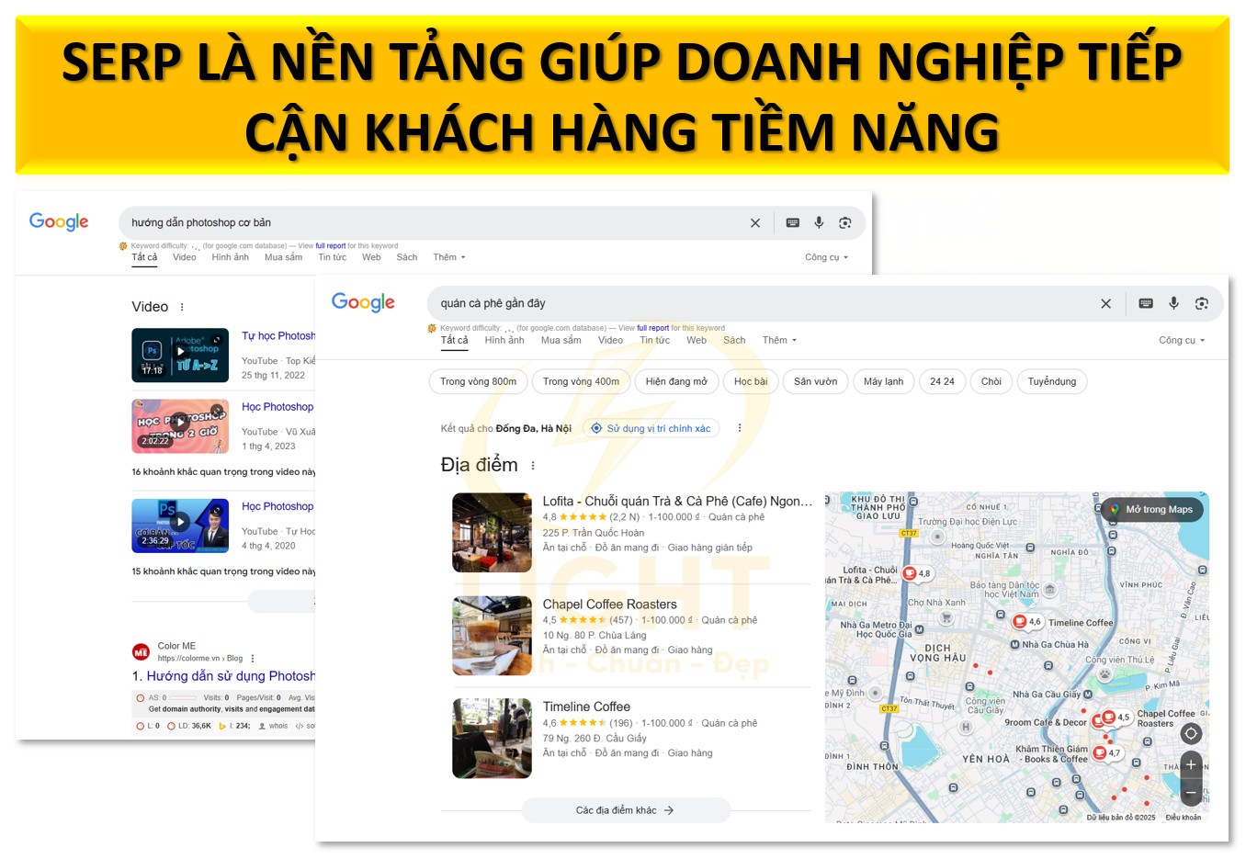Toggle 'Tuyểndụng' filter chip
The height and width of the screenshot is (859, 1246).
click(1052, 381)
